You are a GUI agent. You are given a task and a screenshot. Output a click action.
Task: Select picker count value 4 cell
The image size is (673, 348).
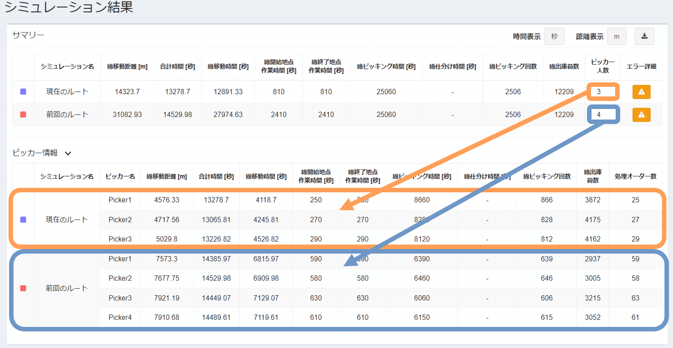[599, 114]
